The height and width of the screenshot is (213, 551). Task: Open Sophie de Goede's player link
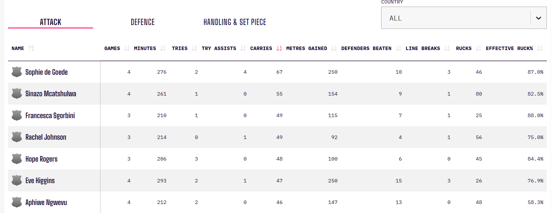(x=46, y=72)
